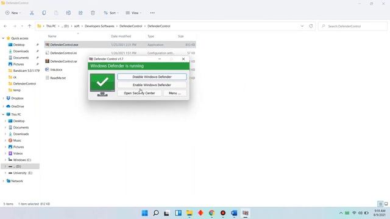This screenshot has width=390, height=219.
Task: Open taskbar Search icon
Action: click(x=156, y=213)
